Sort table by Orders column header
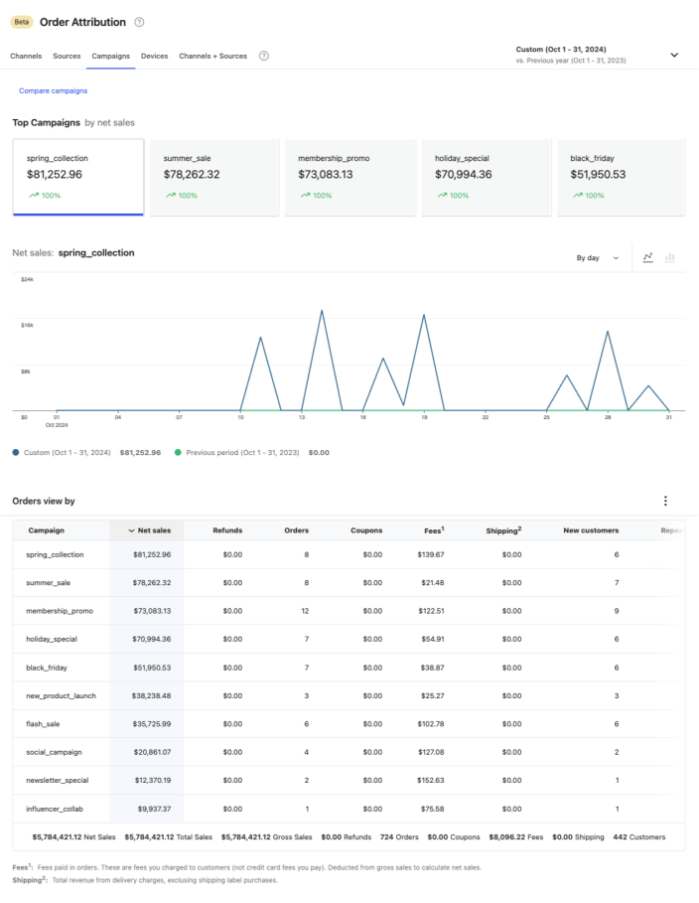Viewport: 699px width, 903px height. [296, 530]
